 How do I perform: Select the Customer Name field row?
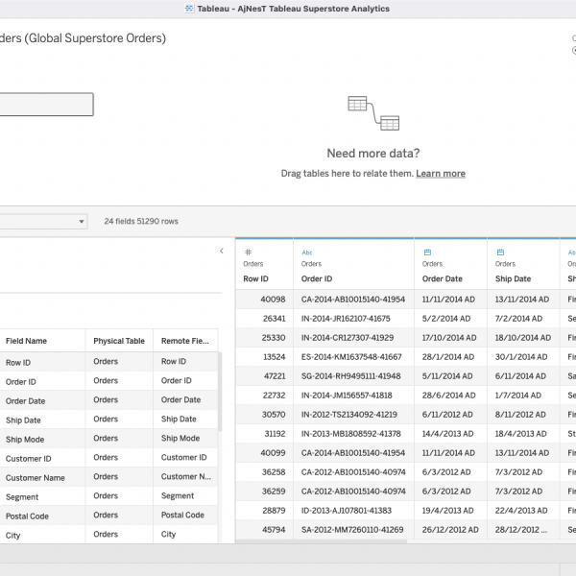[x=36, y=477]
